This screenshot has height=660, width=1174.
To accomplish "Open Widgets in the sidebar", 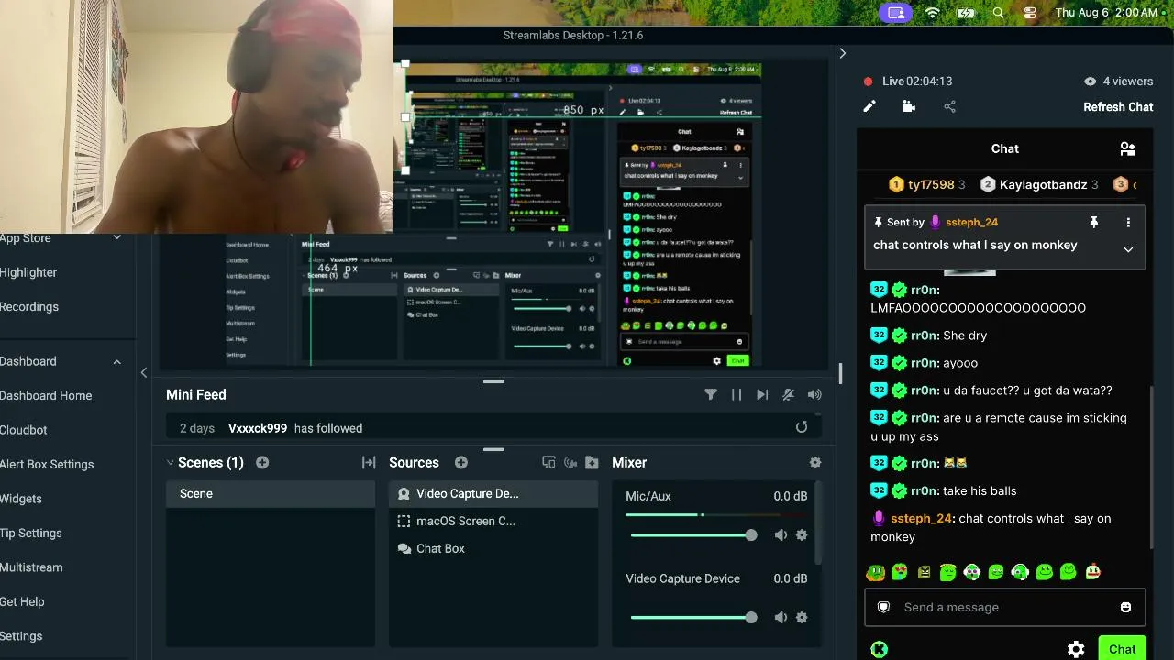I will click(21, 499).
